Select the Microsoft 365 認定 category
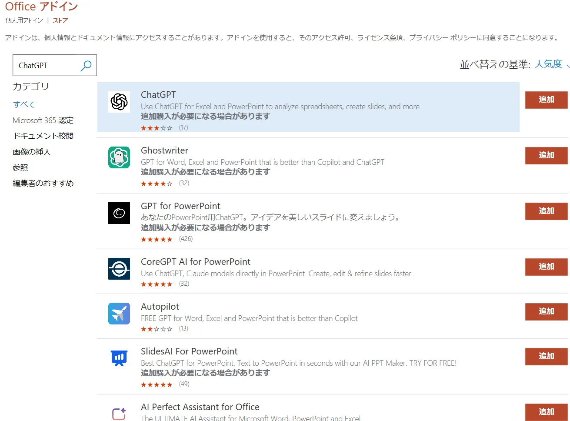This screenshot has height=421, width=570. coord(43,120)
